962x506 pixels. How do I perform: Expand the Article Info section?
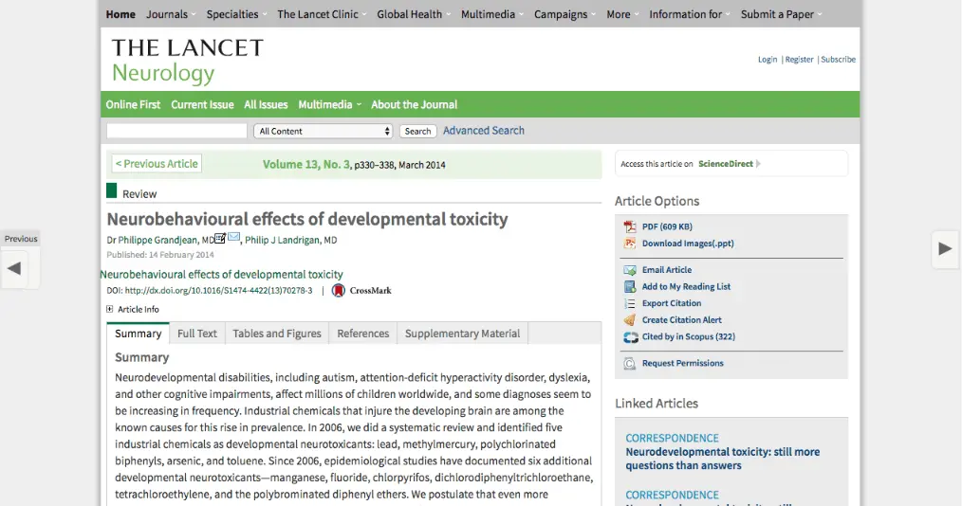coord(110,310)
